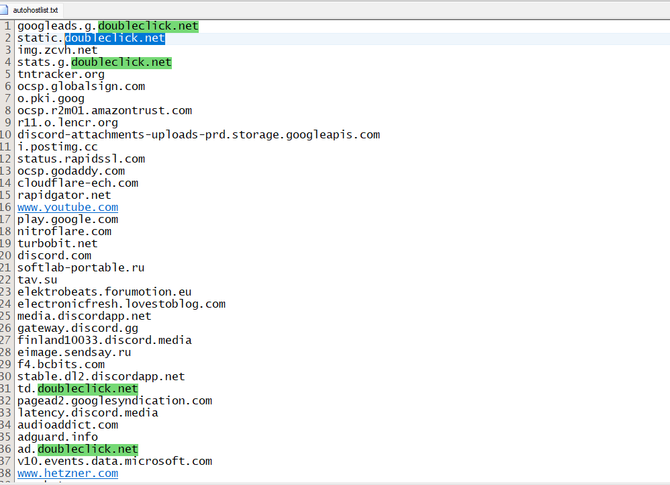Click the stats.g.doubleclick.net line
Image resolution: width=670 pixels, height=485 pixels.
95,62
